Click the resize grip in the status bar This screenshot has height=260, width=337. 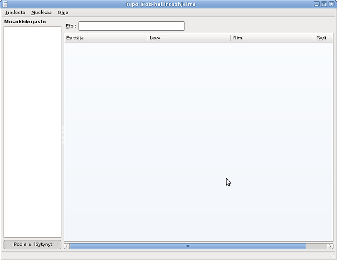tap(333, 256)
